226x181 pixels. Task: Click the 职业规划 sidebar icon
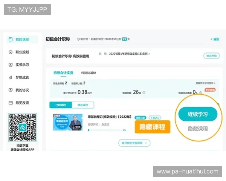[11, 52]
